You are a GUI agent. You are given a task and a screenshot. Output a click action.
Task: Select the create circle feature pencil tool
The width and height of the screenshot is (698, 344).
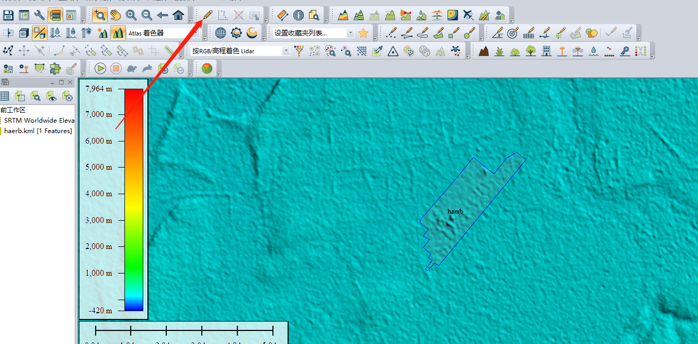(x=470, y=33)
